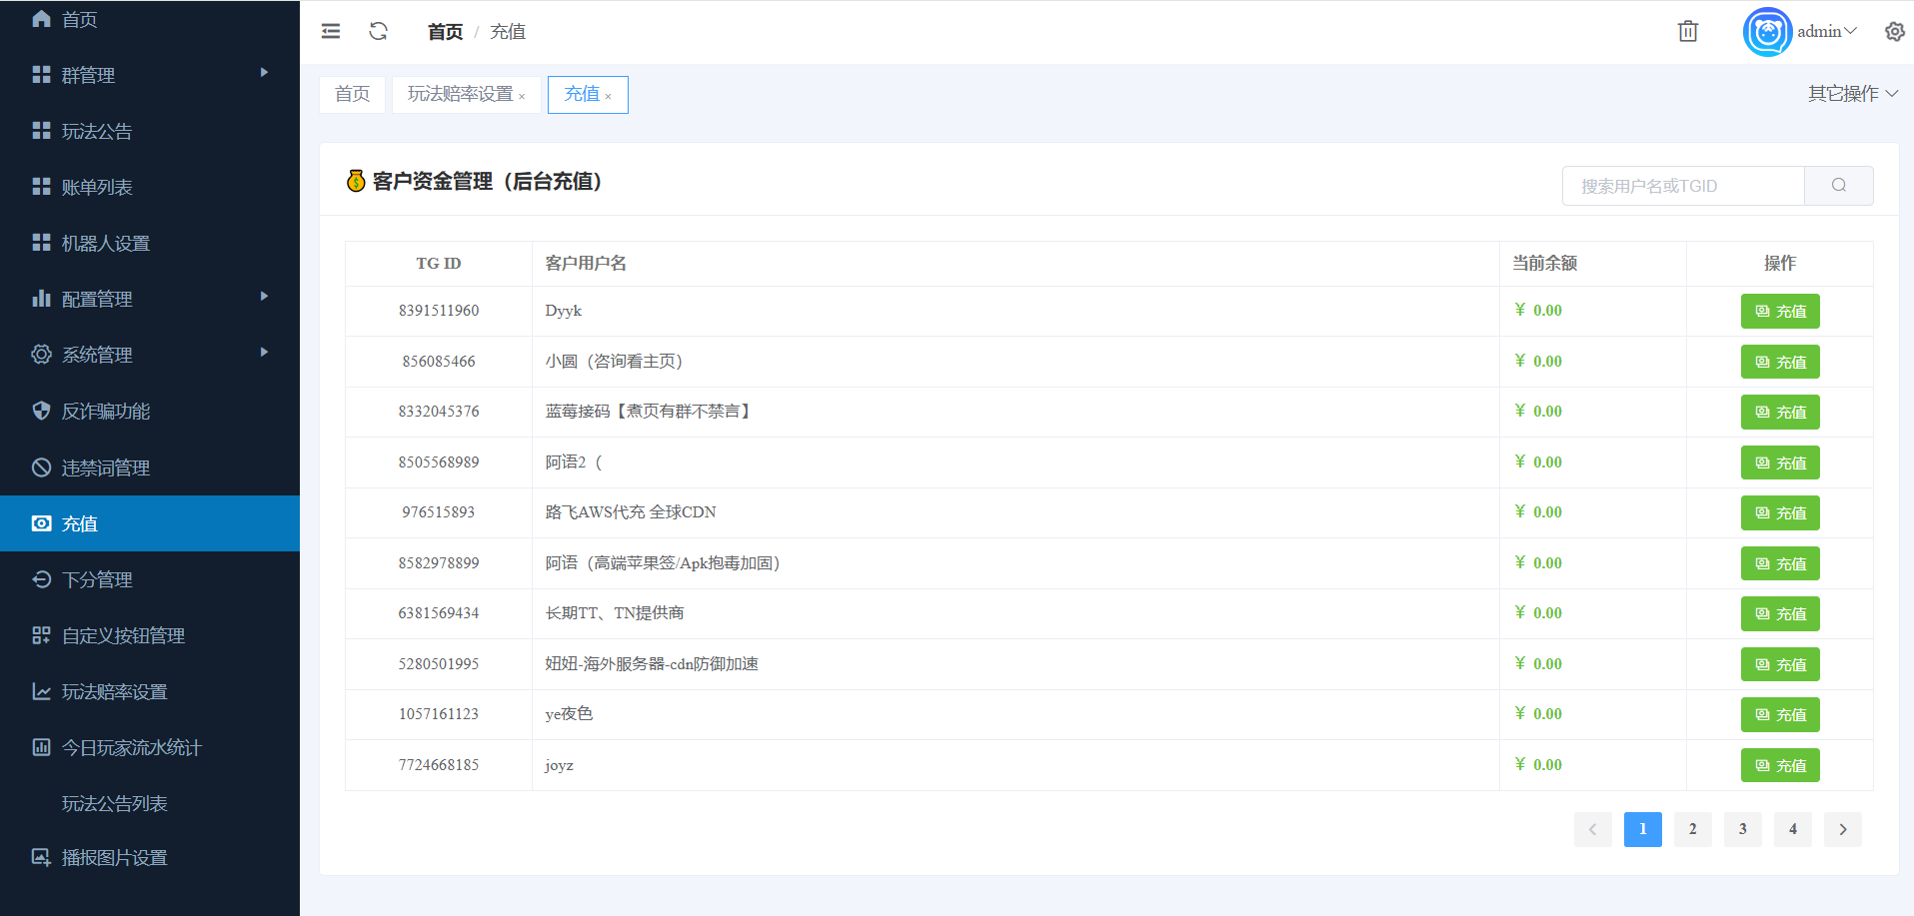
Task: Close the 充值 tab
Action: click(609, 97)
